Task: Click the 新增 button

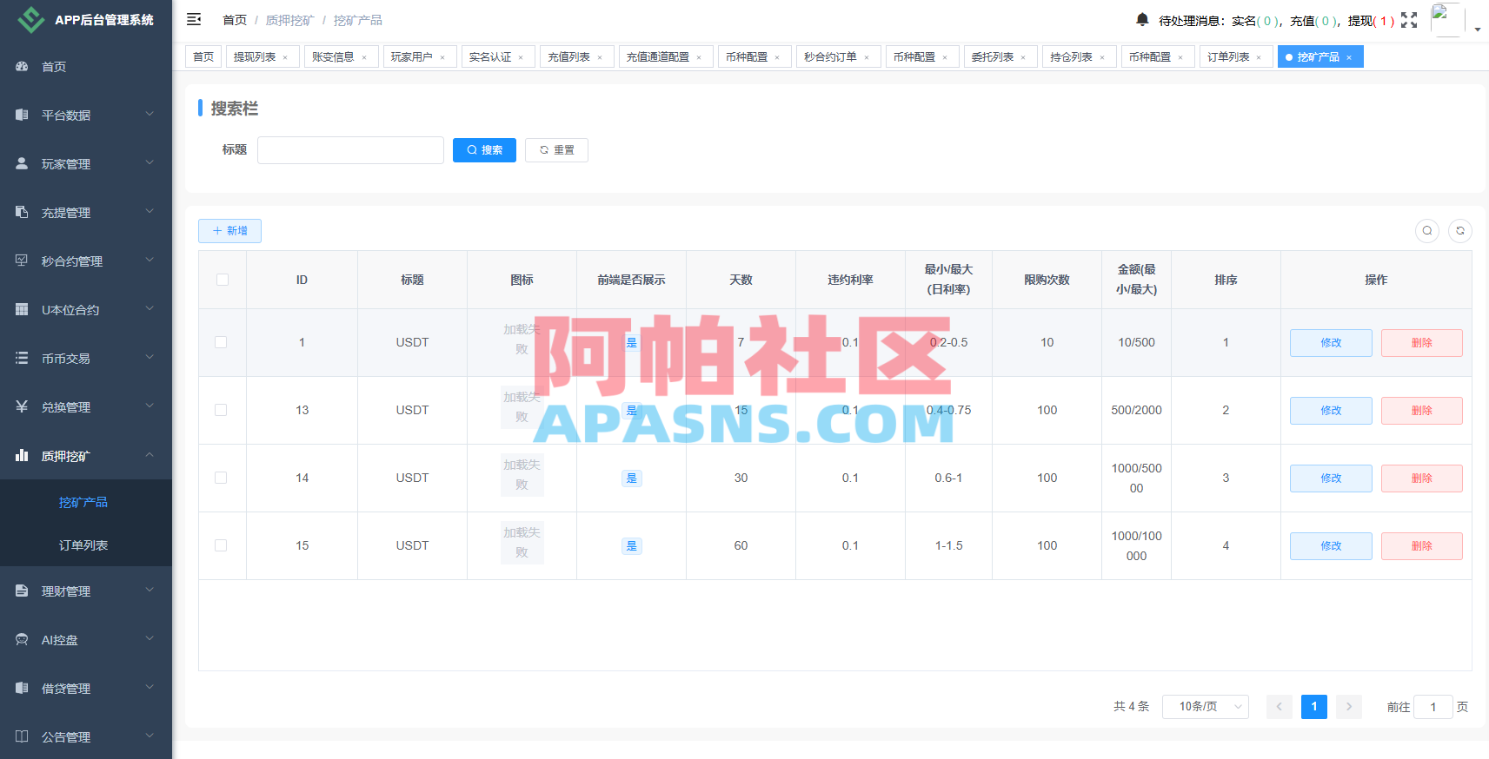Action: (x=229, y=231)
